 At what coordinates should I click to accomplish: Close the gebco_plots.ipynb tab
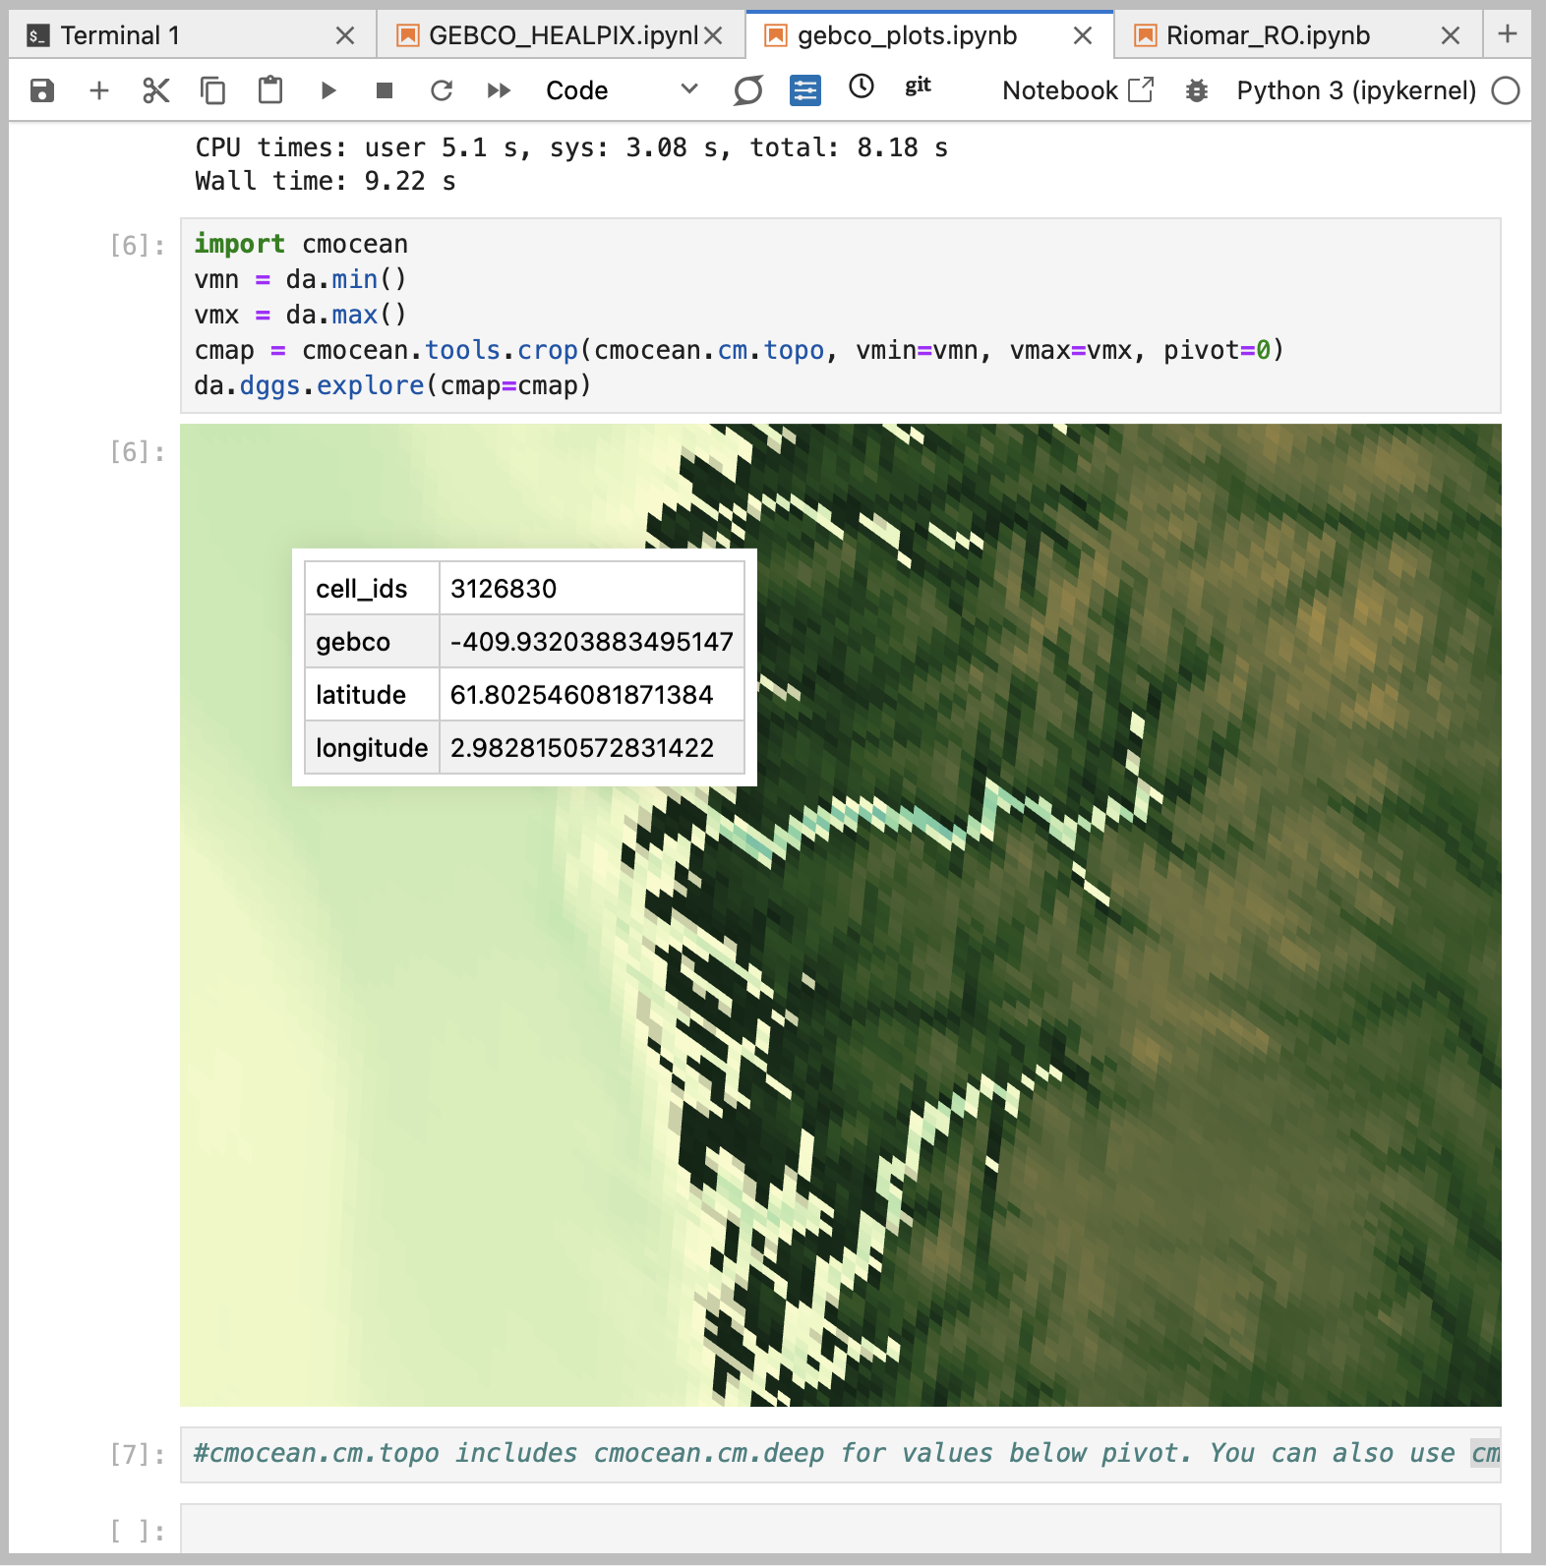(x=1083, y=36)
